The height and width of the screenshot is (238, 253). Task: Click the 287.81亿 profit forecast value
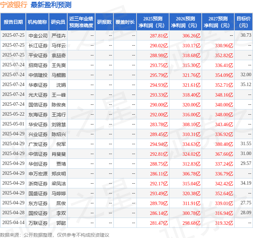[x=159, y=36]
